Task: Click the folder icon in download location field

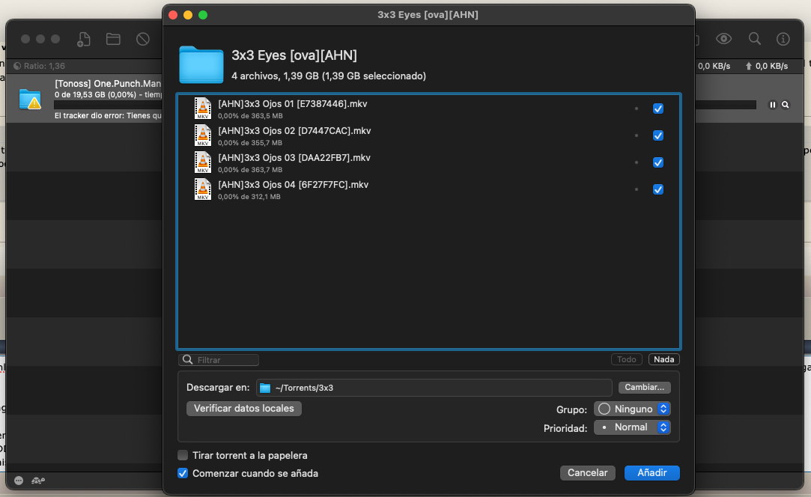Action: (265, 388)
